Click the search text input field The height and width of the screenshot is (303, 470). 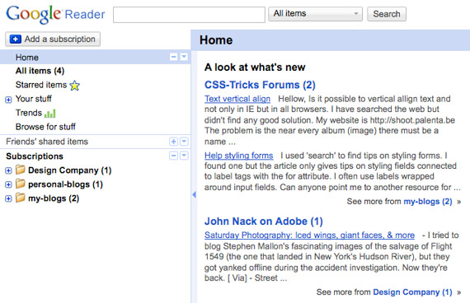pyautogui.click(x=189, y=15)
